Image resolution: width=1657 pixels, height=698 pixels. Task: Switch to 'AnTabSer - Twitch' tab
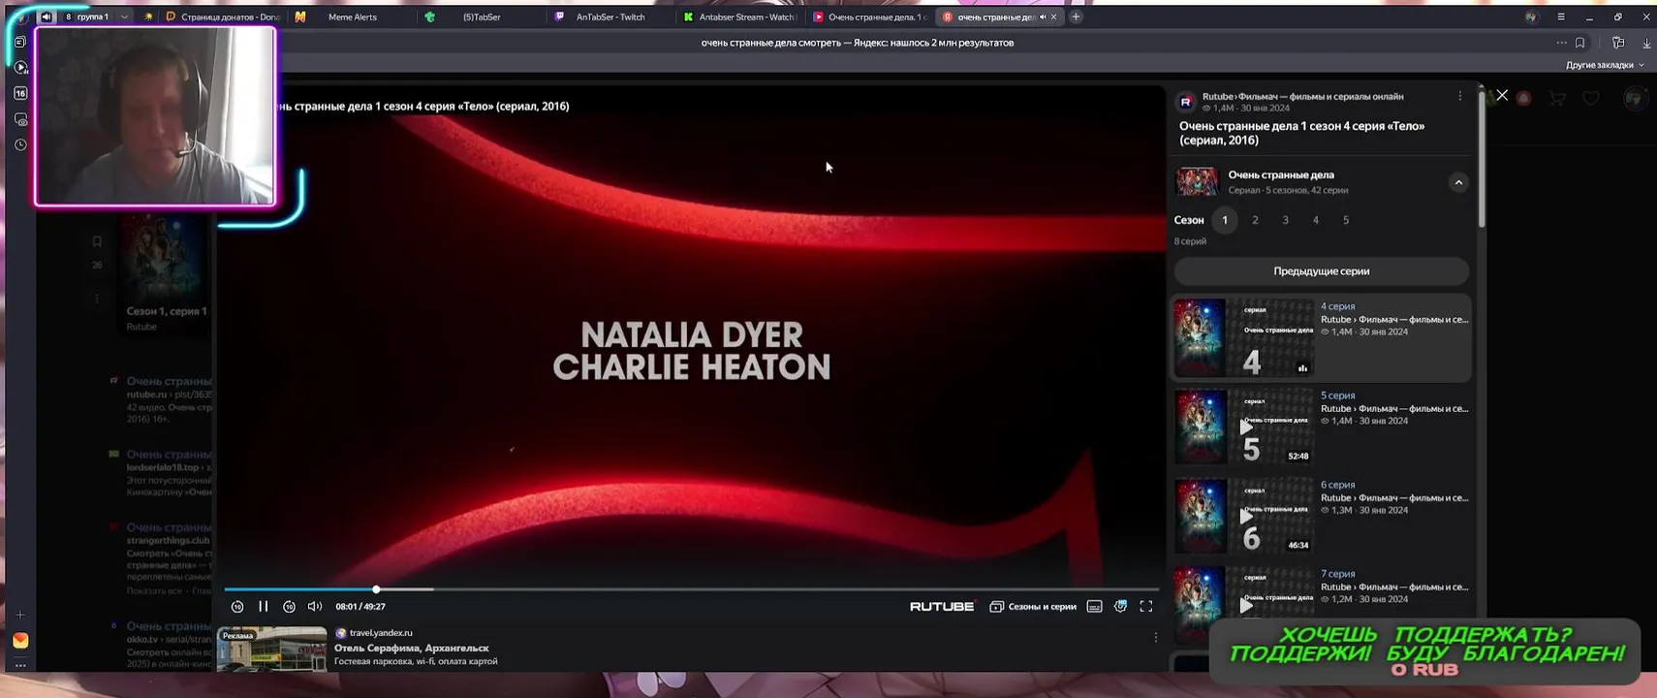click(x=610, y=16)
